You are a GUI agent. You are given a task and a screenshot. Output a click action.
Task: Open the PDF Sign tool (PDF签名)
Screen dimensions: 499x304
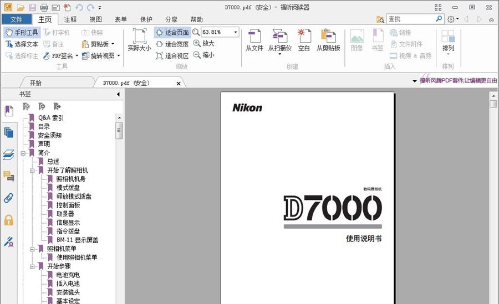[x=60, y=55]
